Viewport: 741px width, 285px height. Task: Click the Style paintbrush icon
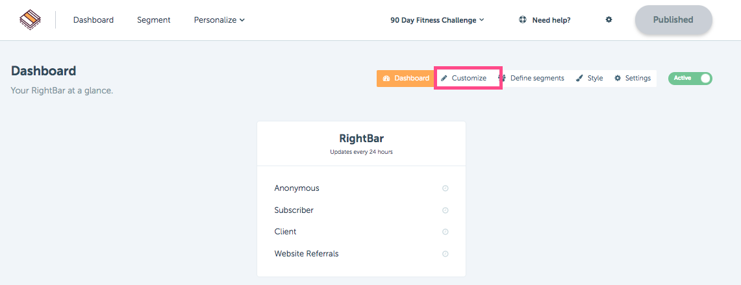point(579,79)
